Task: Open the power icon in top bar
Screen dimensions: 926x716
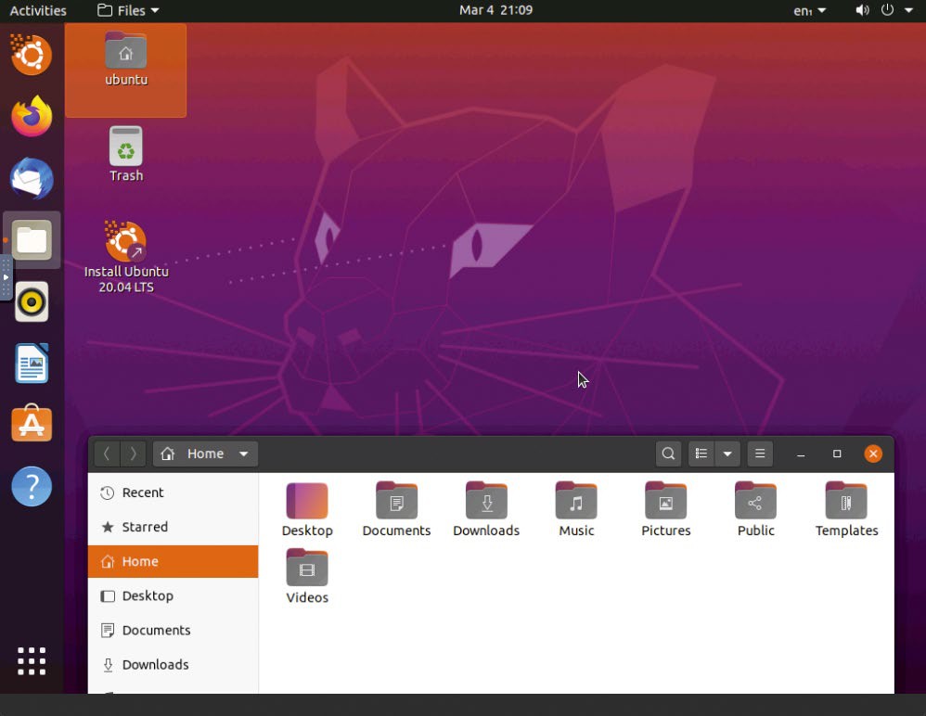Action: (887, 10)
